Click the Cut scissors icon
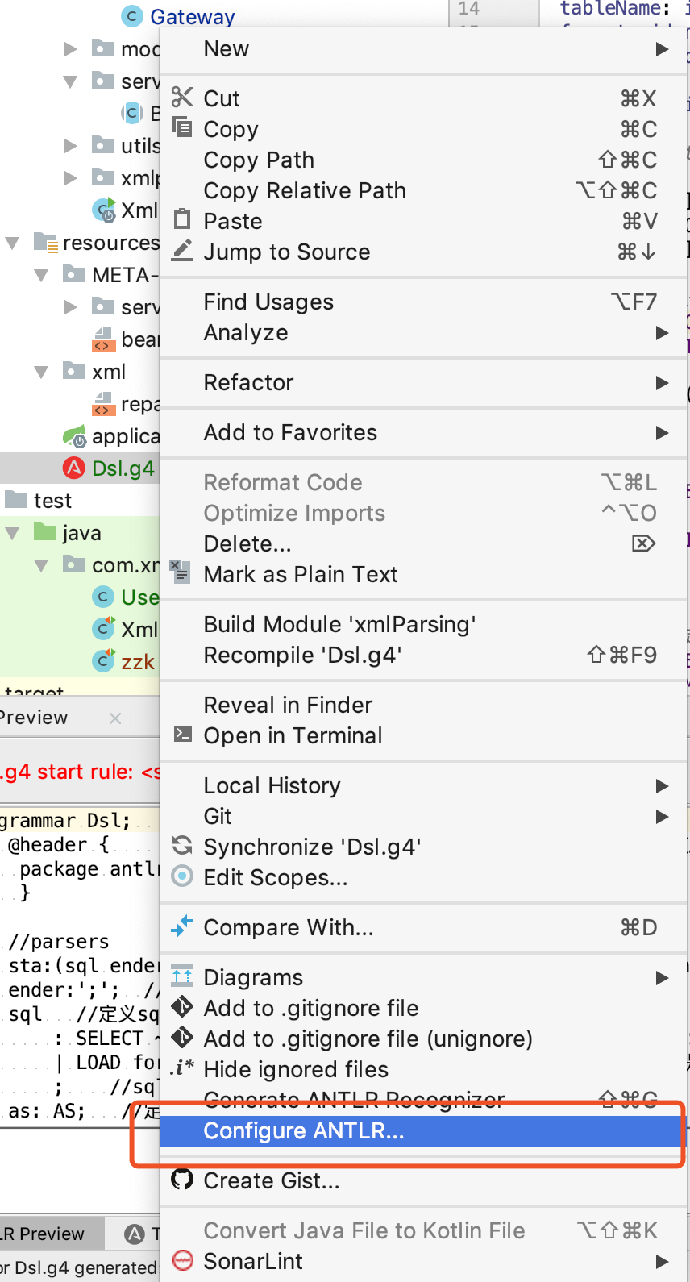The image size is (690, 1282). click(x=183, y=98)
